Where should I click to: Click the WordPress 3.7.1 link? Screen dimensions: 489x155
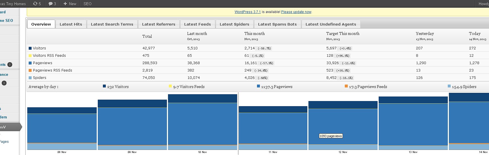point(247,12)
